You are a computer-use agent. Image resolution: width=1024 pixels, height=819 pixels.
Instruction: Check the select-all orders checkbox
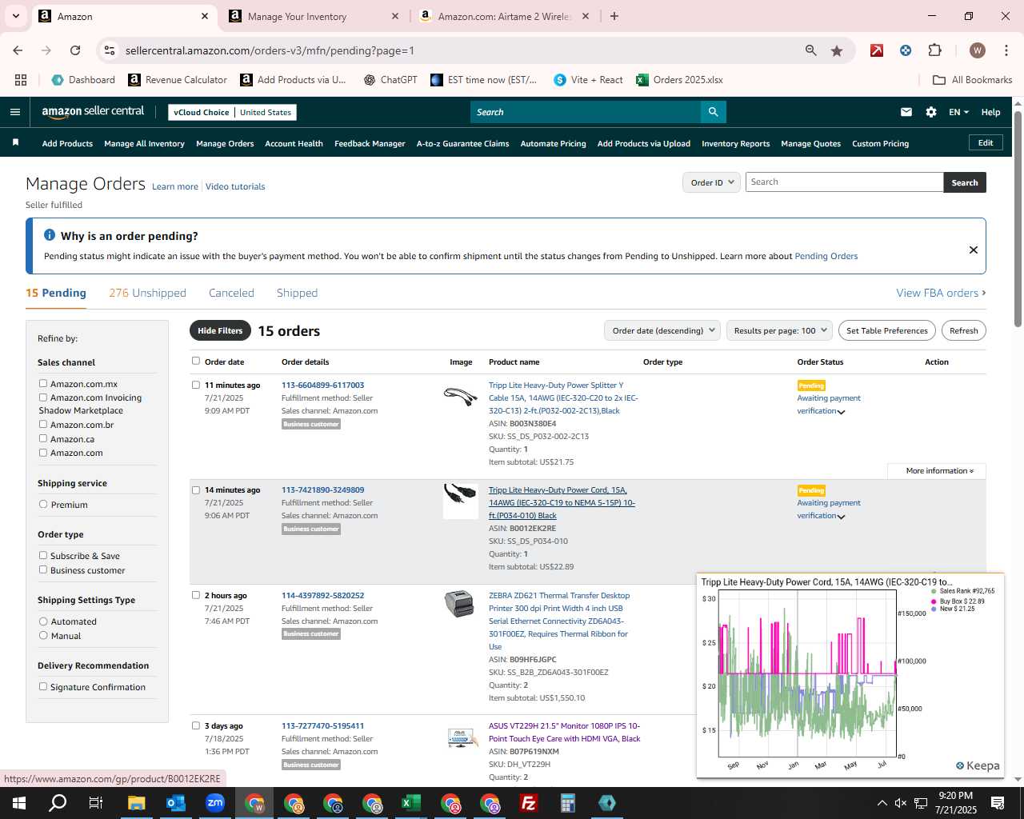click(x=196, y=361)
